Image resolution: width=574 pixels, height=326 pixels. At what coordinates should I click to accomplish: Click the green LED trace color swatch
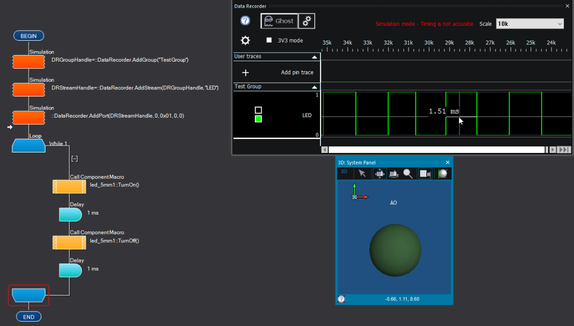tap(258, 119)
